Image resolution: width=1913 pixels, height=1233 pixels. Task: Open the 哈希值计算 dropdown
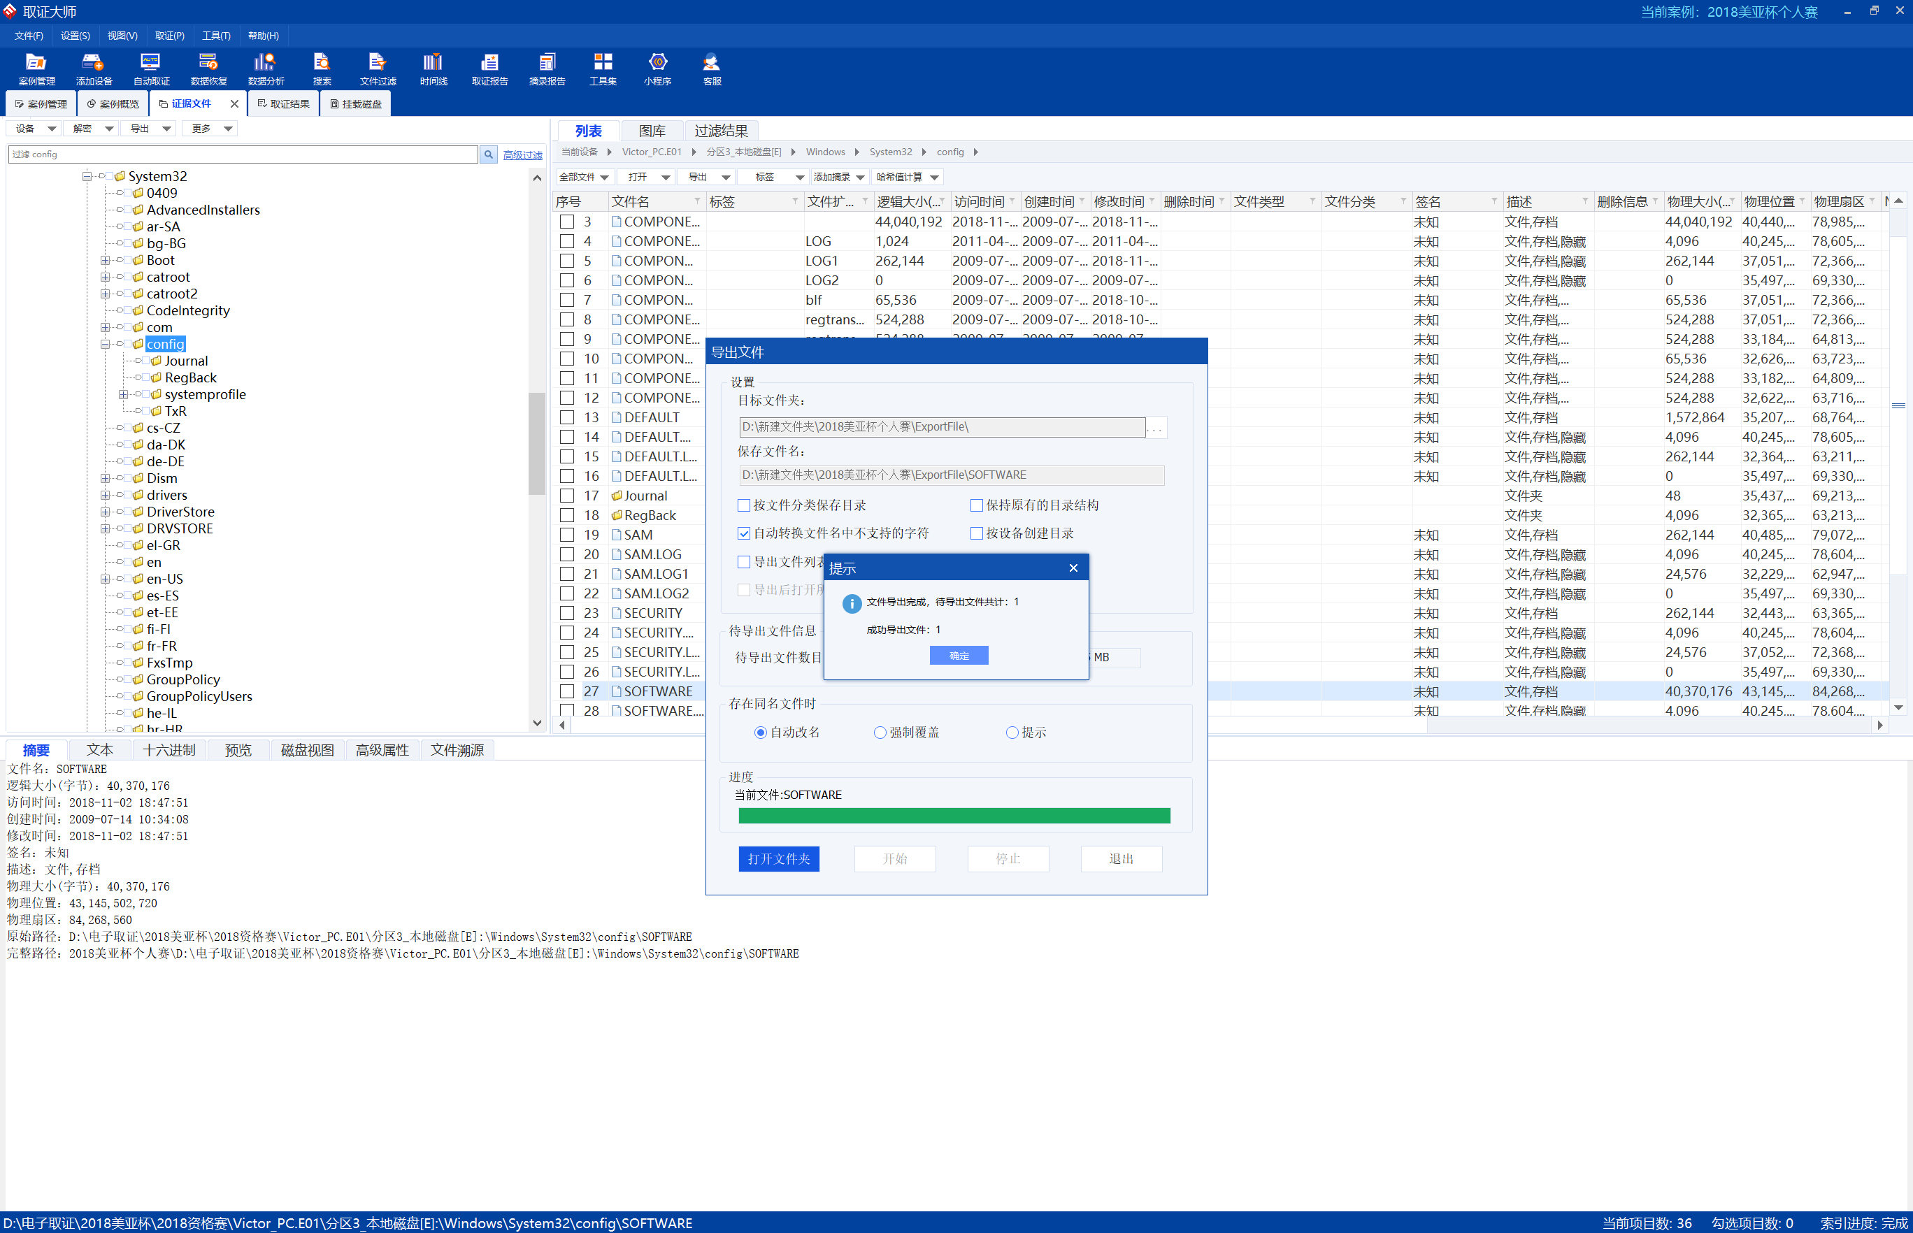(908, 177)
